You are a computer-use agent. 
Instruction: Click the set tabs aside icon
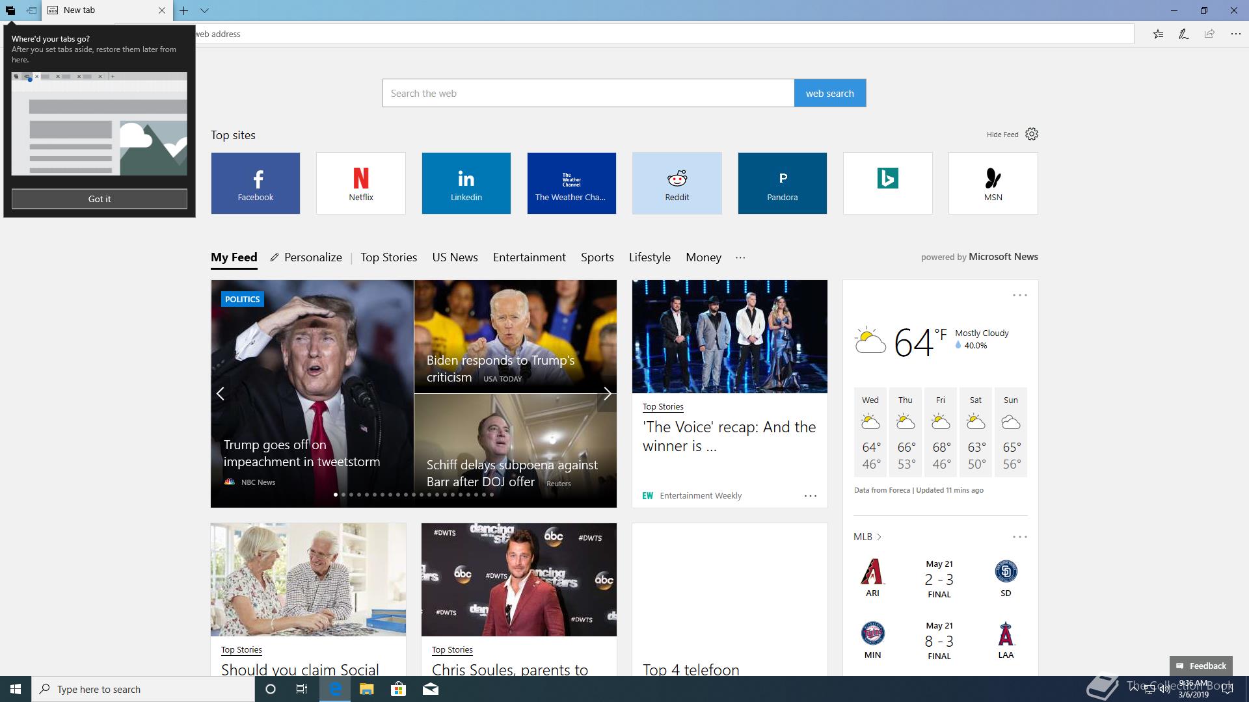pos(31,10)
